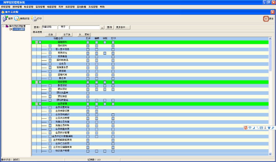Open the 夜审 menu

point(61,7)
